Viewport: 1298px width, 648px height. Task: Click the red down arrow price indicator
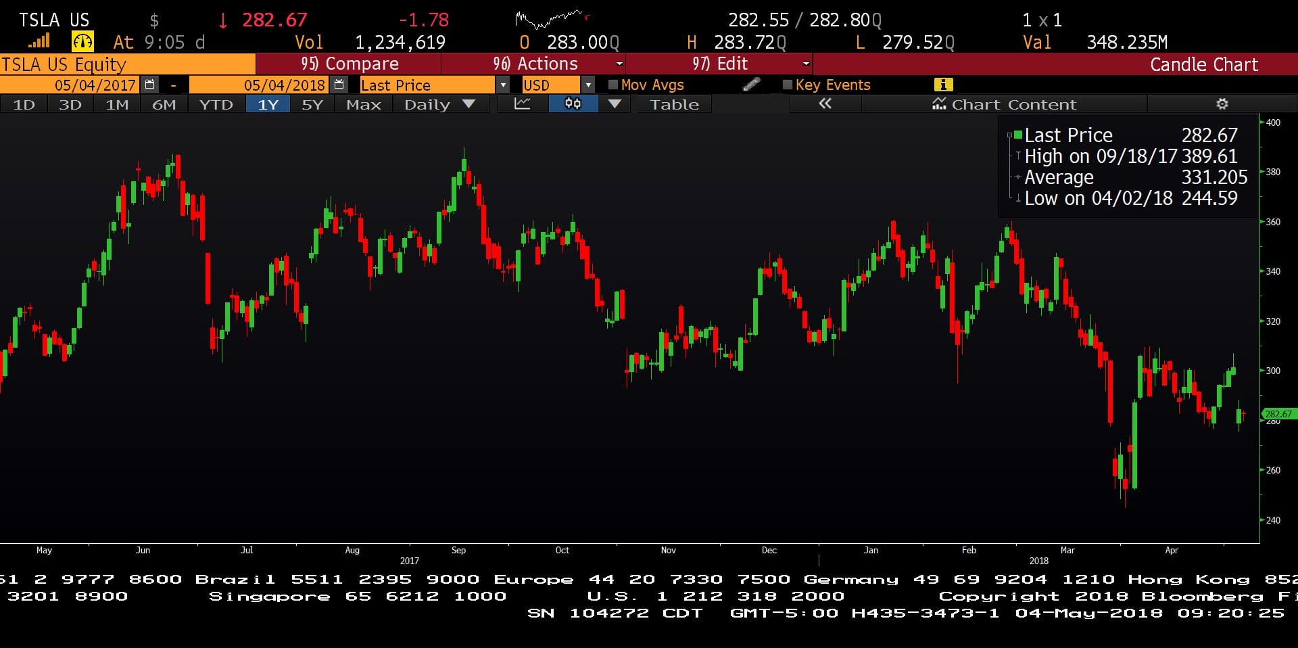[x=222, y=20]
